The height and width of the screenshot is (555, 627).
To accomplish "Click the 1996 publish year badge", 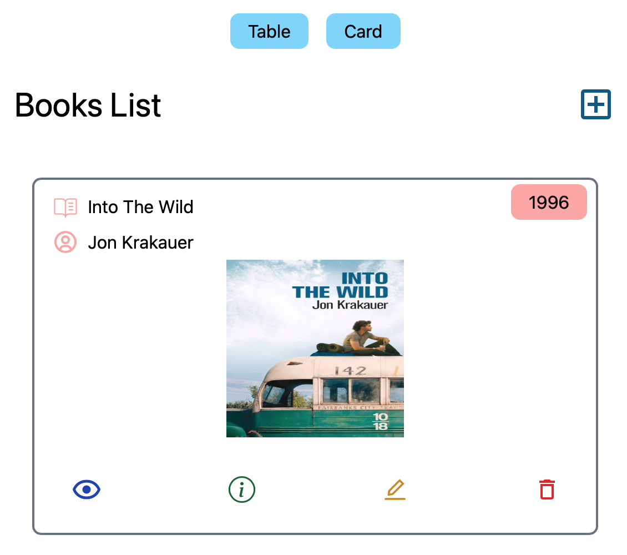I will 549,203.
